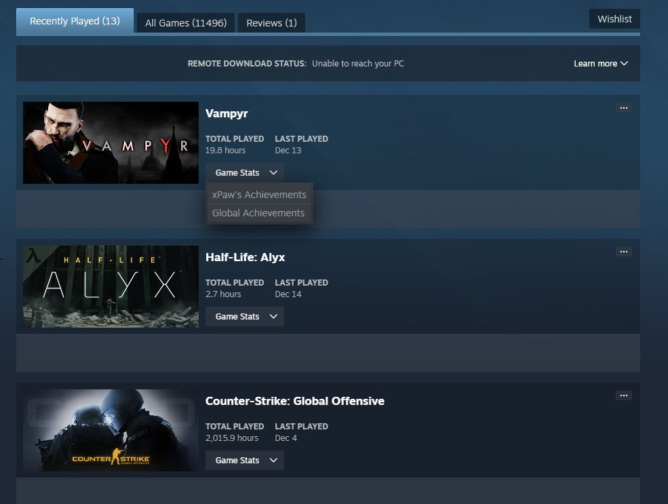
Task: Select xPaw's Achievements from the menu
Action: [x=259, y=195]
